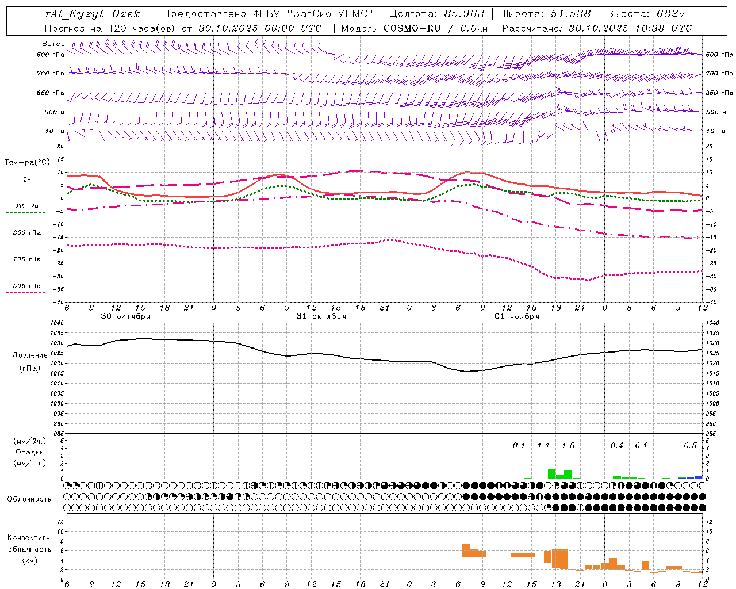
Task: Select the (мм/3ч.) precipitation unit label
Action: tap(30, 441)
